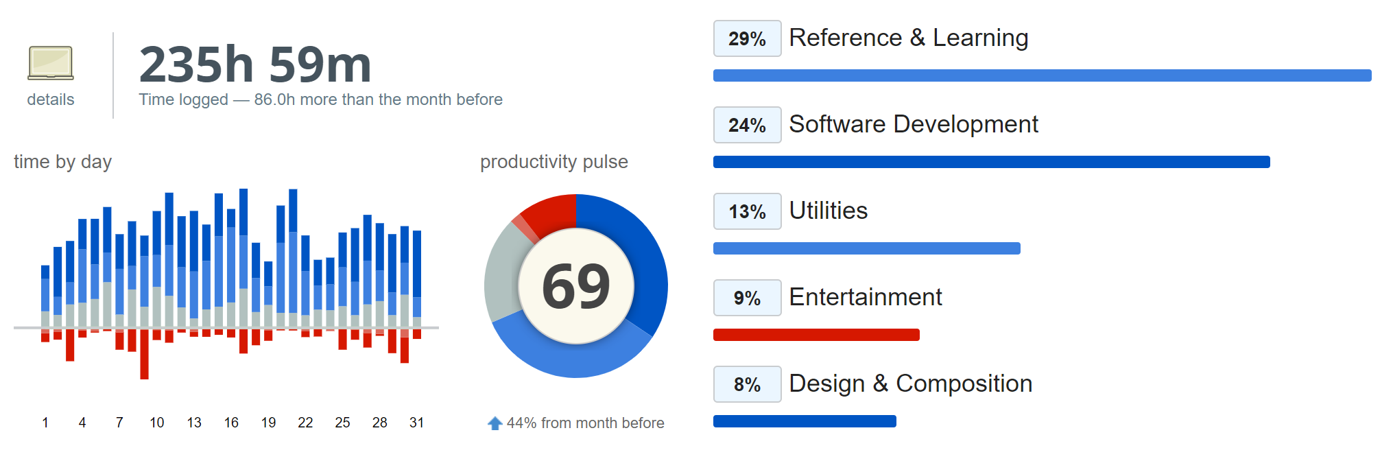The height and width of the screenshot is (472, 1393).
Task: Click the 24% Software Development badge
Action: [x=747, y=126]
